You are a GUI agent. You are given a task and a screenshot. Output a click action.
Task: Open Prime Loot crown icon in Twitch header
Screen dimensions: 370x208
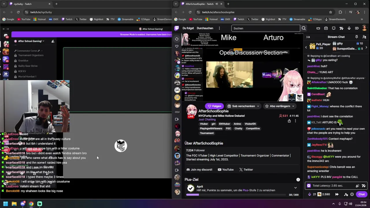[x=318, y=28]
